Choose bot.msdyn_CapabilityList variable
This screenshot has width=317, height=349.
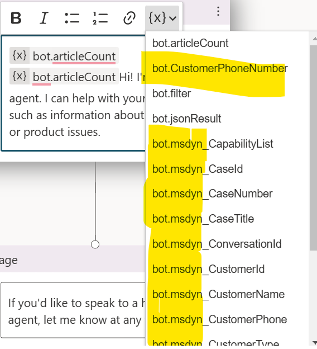click(213, 144)
